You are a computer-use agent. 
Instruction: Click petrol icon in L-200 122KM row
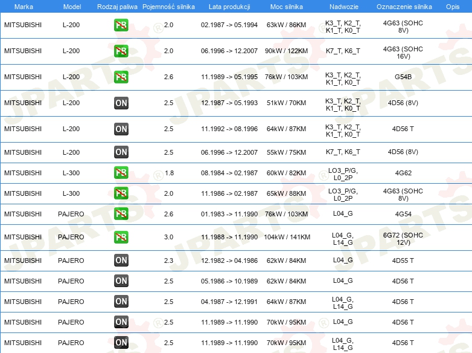tap(121, 51)
